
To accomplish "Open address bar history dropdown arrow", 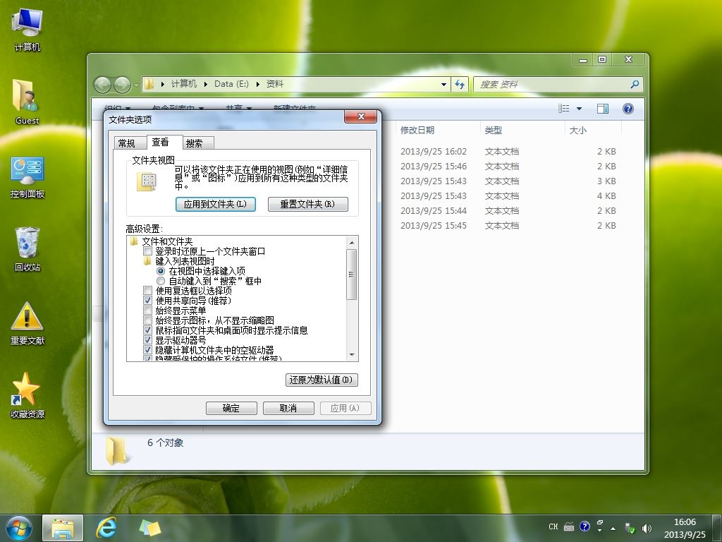I will [444, 85].
